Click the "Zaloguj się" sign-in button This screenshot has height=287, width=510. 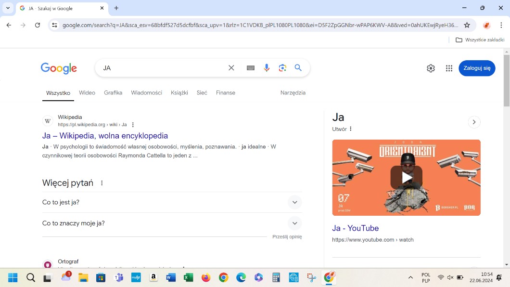[x=476, y=68]
